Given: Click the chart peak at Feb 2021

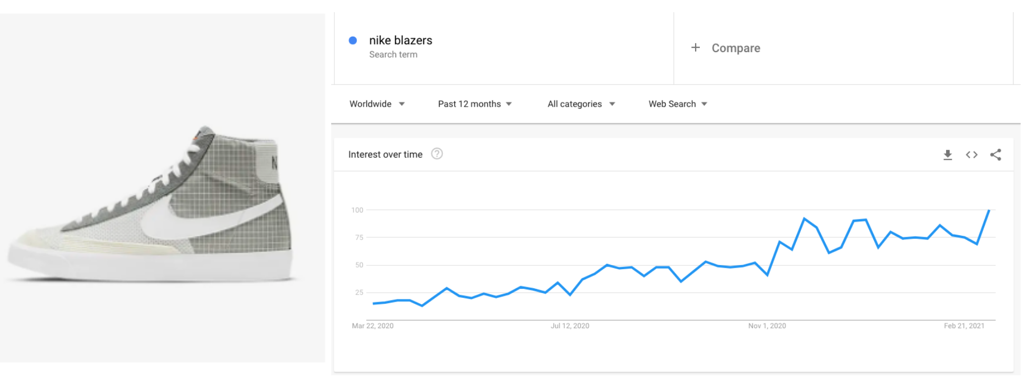Looking at the screenshot, I should tap(989, 210).
